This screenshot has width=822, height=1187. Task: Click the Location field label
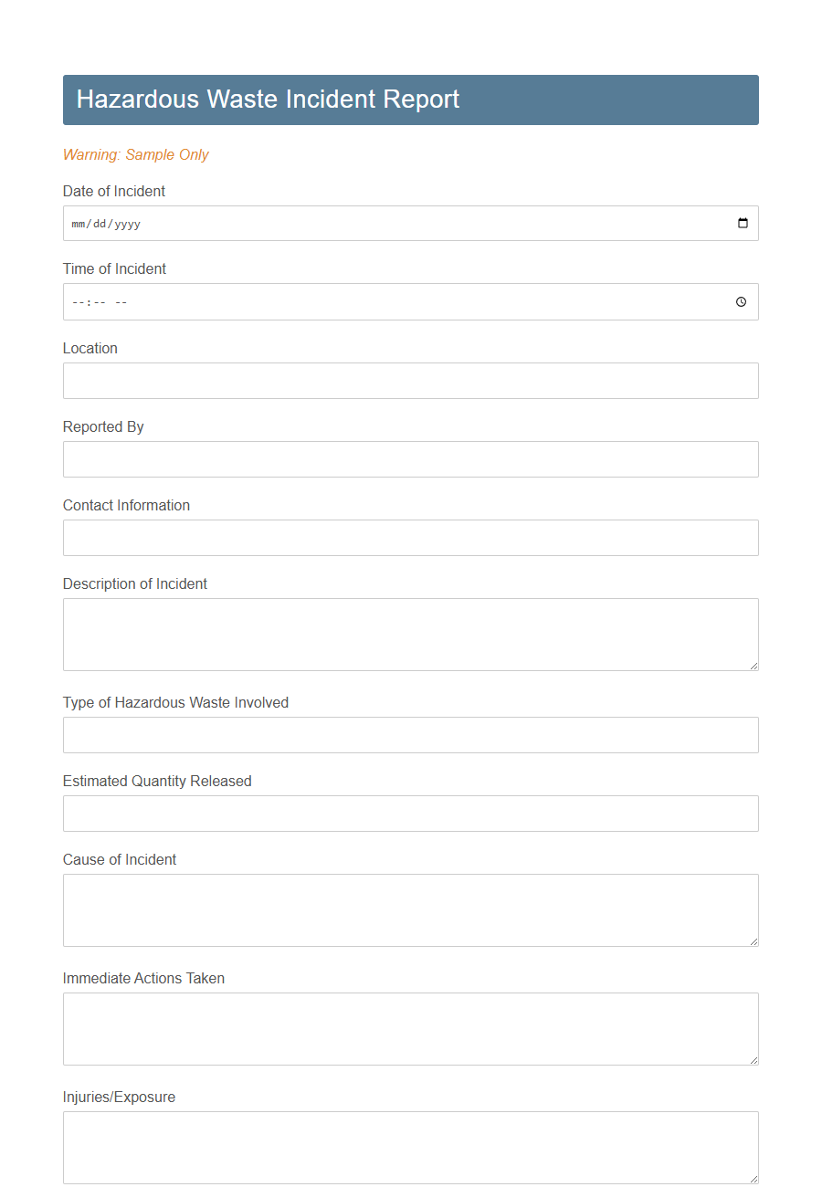(90, 349)
